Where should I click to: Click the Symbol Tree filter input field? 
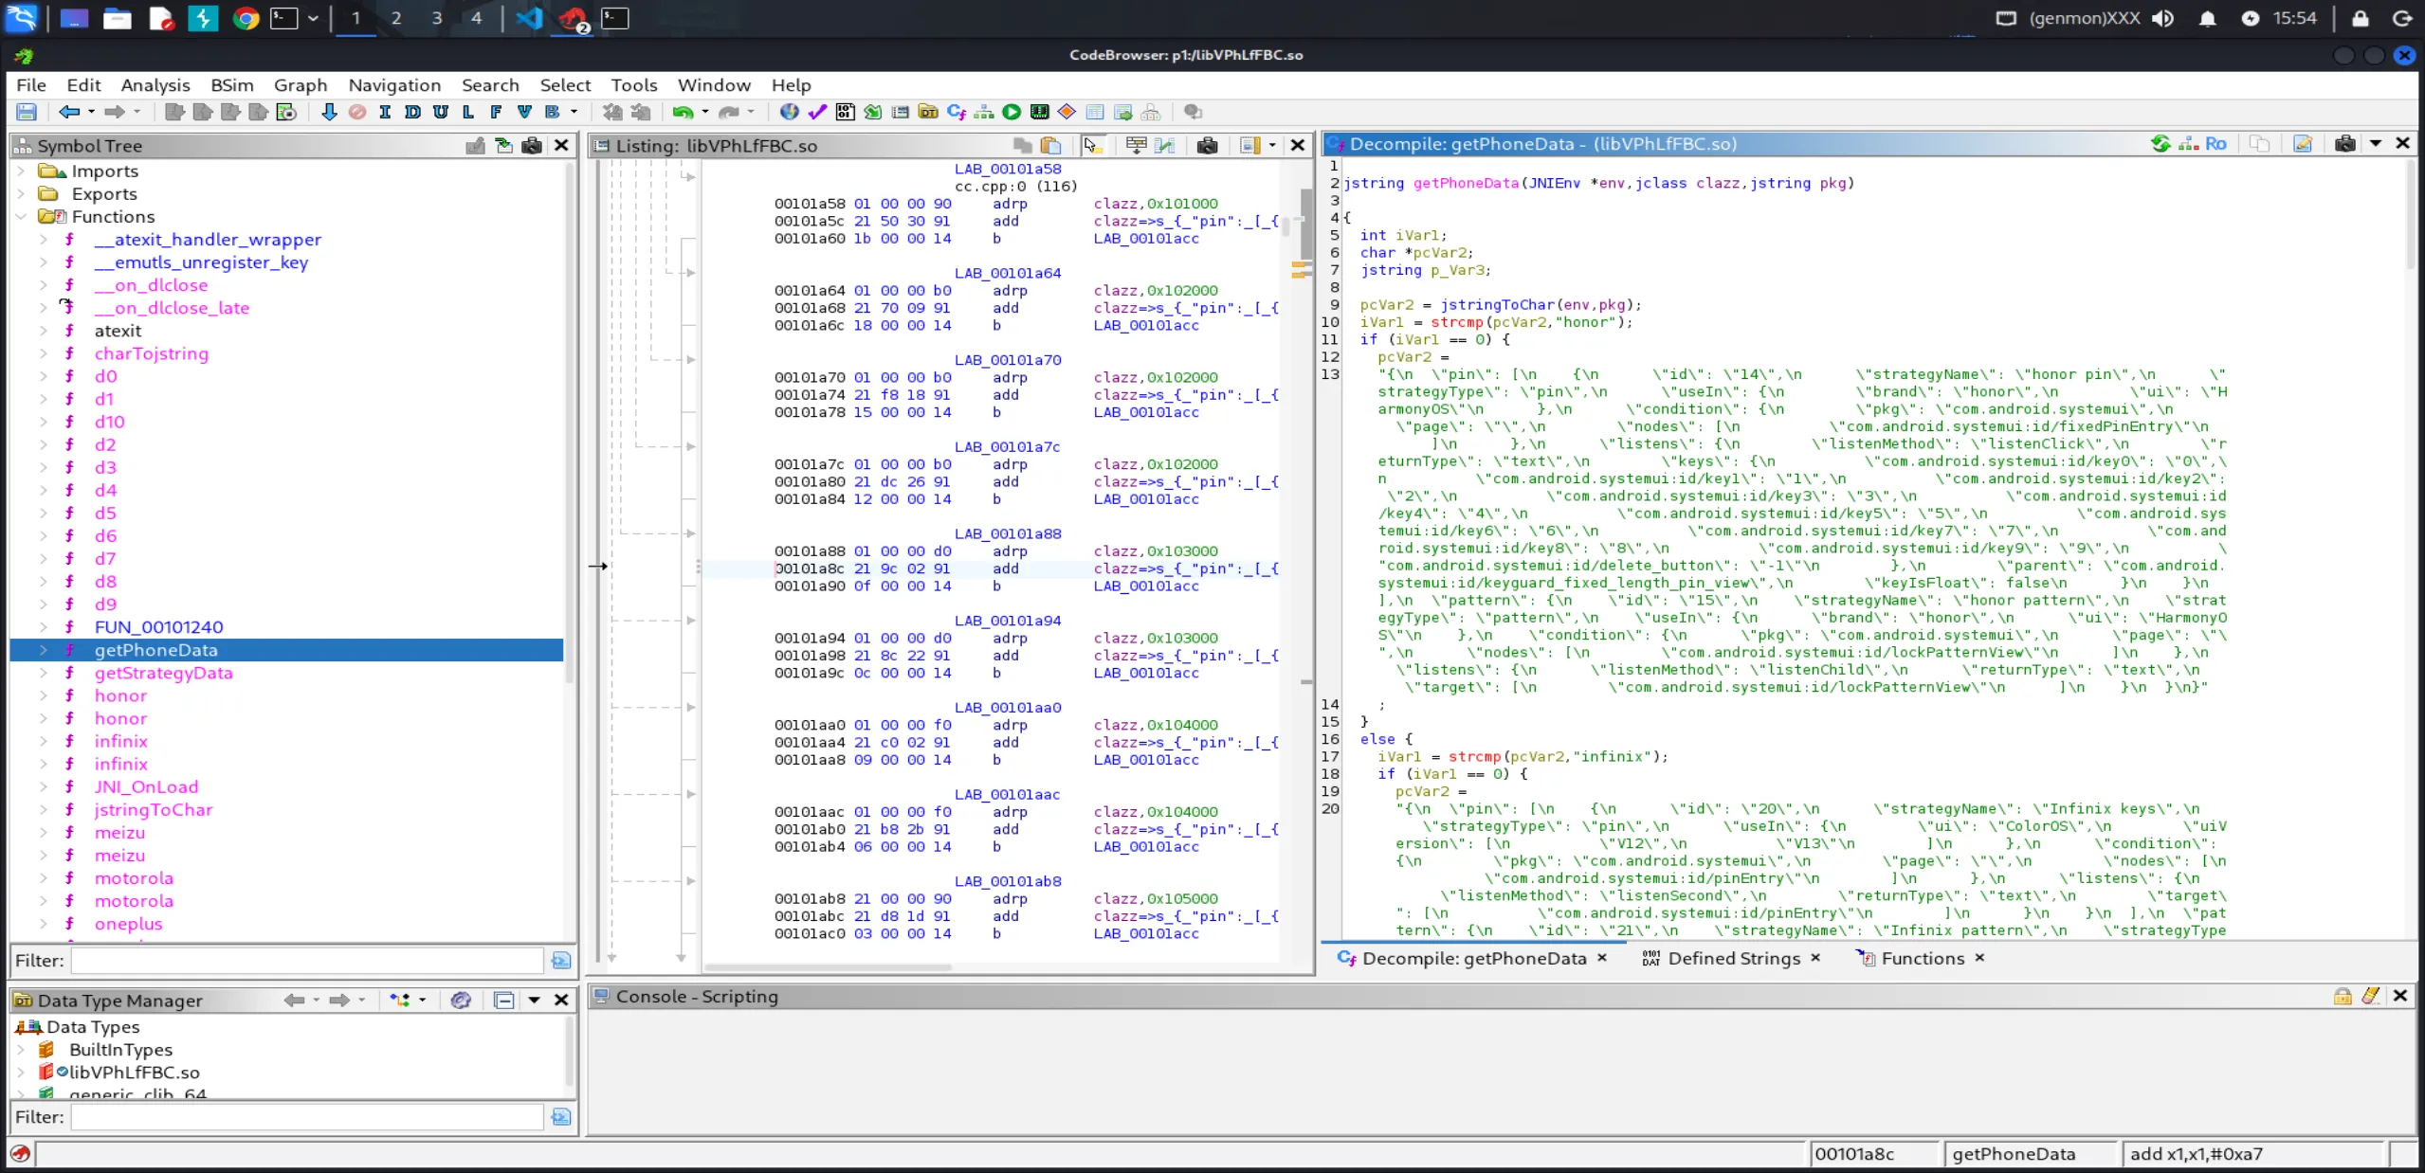click(307, 960)
